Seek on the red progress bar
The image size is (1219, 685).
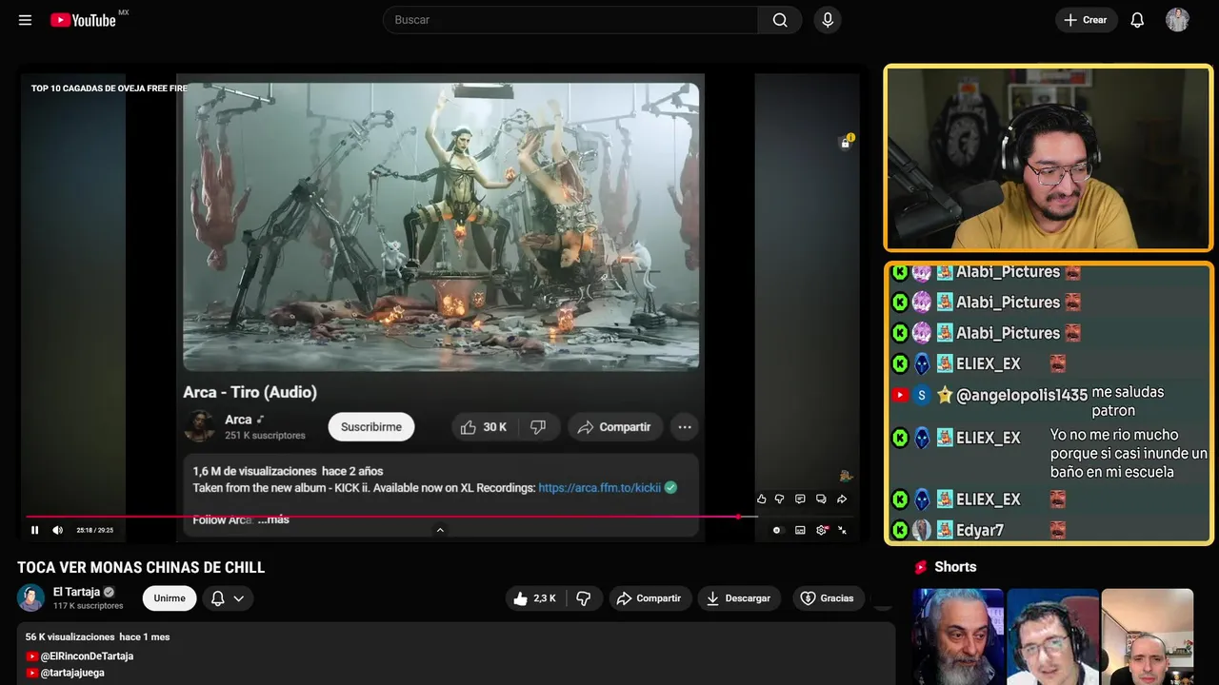pos(391,517)
